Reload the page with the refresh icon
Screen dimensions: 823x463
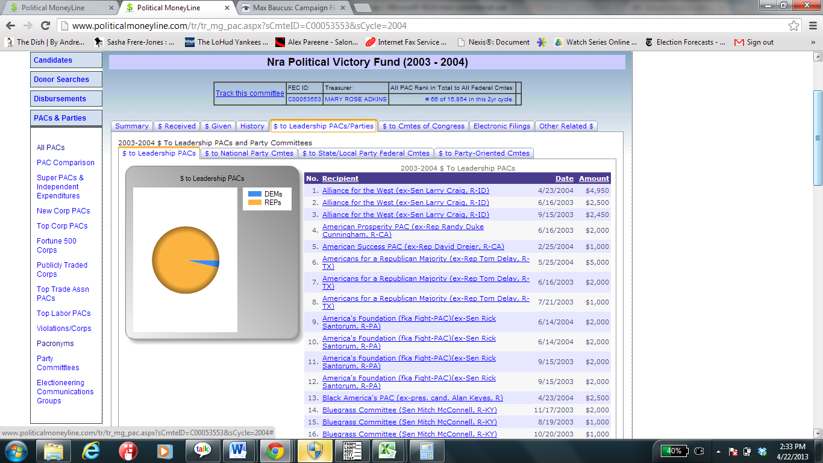coord(45,26)
